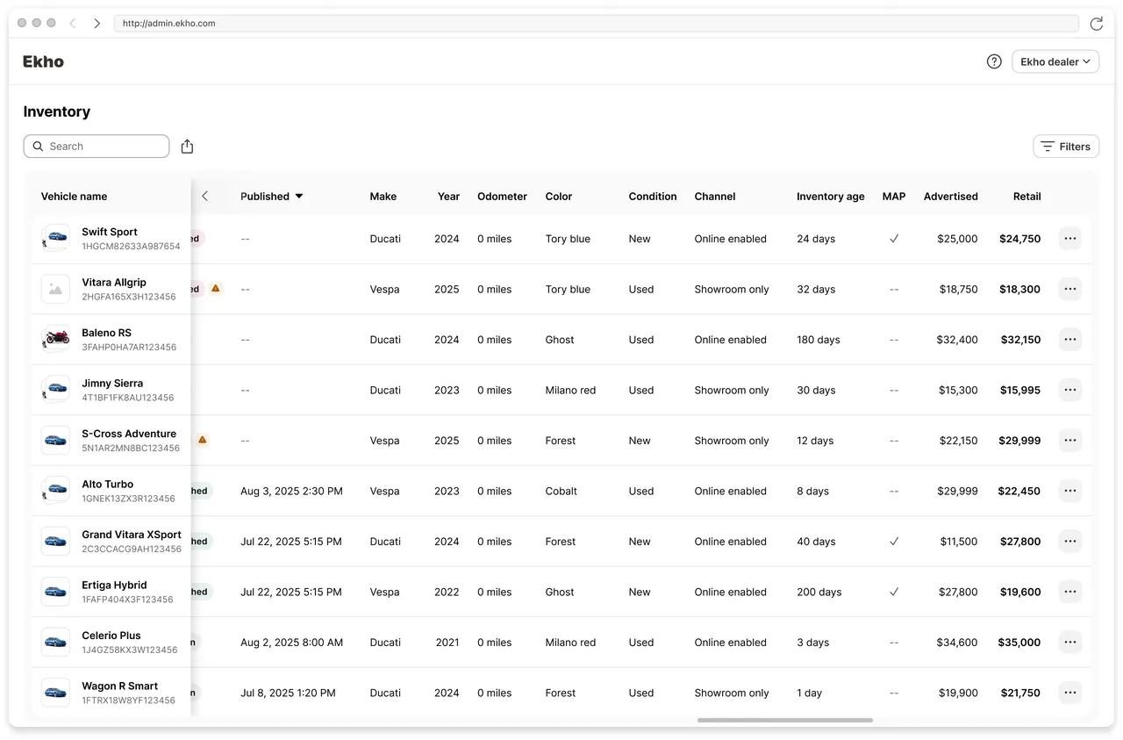1123x740 pixels.
Task: Click the horizontal scrollbar at table bottom
Action: click(785, 721)
